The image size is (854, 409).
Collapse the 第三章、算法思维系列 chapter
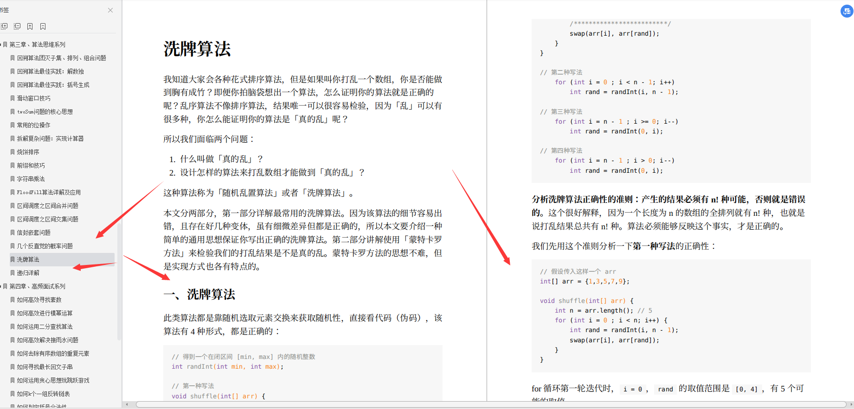1,44
